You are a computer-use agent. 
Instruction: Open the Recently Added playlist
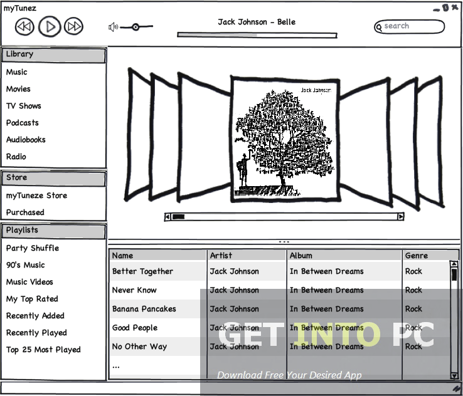(x=35, y=316)
